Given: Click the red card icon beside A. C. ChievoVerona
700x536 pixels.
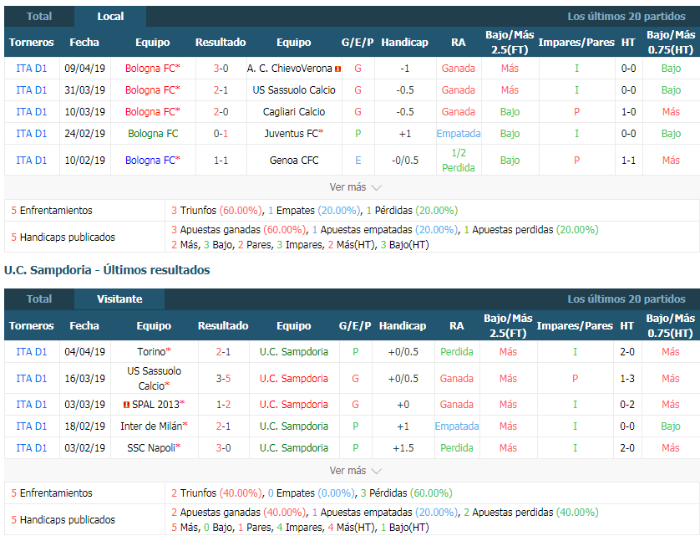Looking at the screenshot, I should (338, 69).
